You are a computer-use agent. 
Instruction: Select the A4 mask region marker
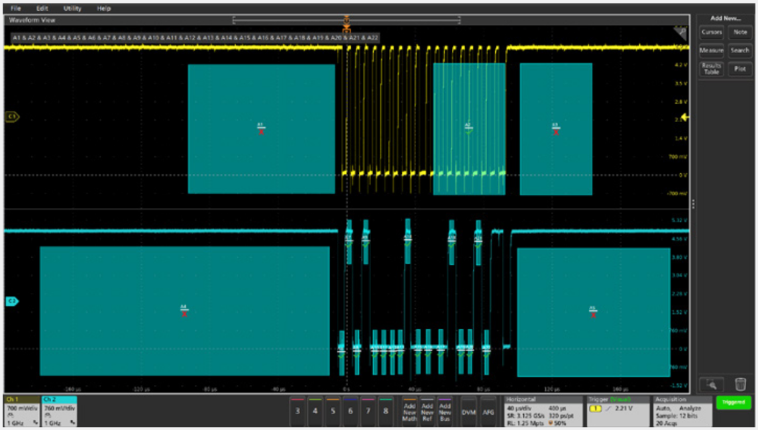coord(184,311)
